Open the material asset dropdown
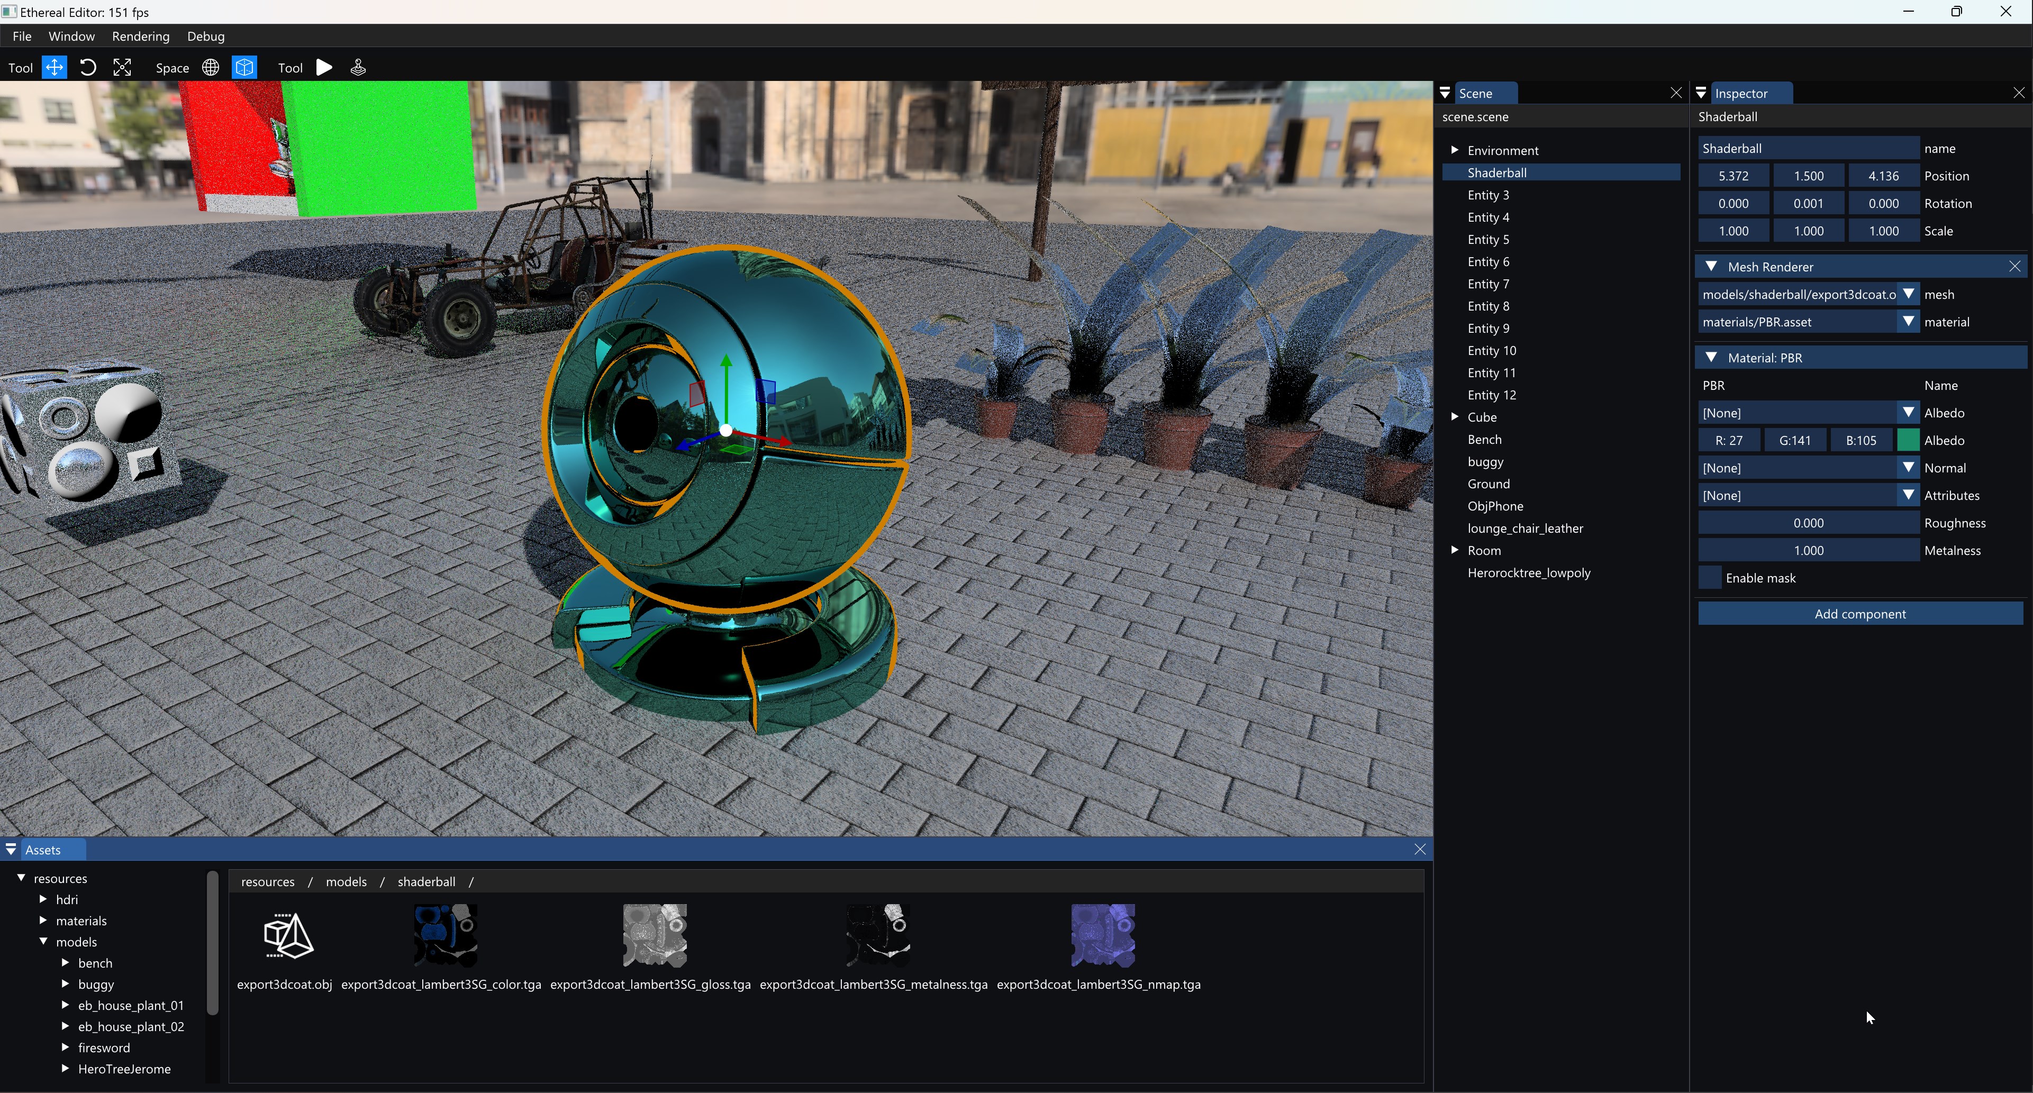 pos(1908,321)
